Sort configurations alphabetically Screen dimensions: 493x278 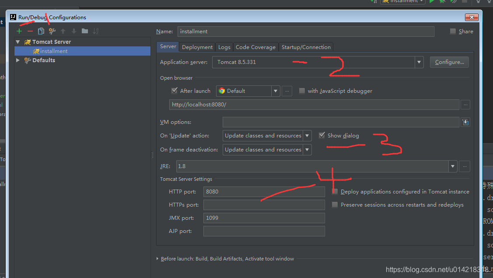point(96,31)
